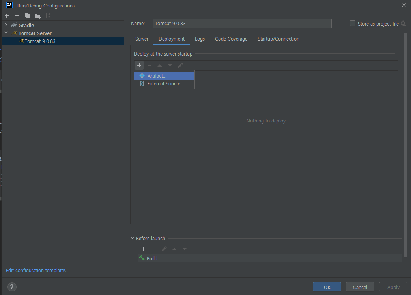Collapse the Before launch section
411x295 pixels.
pyautogui.click(x=133, y=238)
